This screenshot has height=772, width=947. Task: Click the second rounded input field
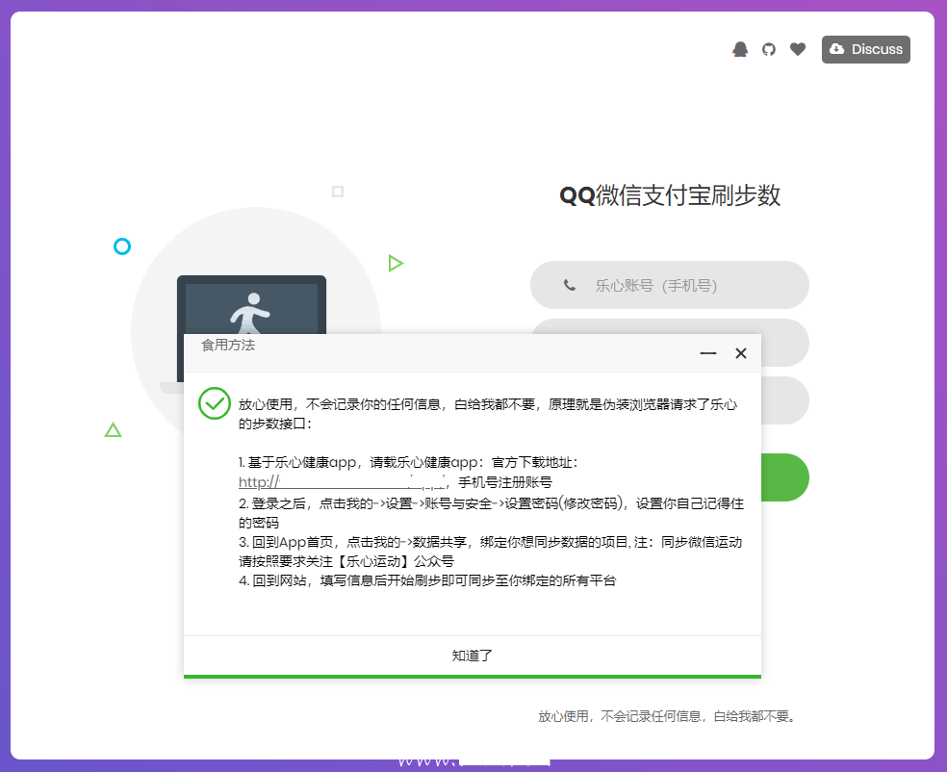click(784, 343)
